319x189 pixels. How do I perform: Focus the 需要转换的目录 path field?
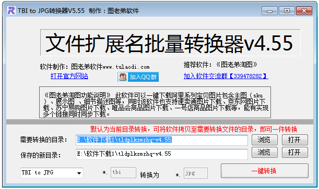162,140
